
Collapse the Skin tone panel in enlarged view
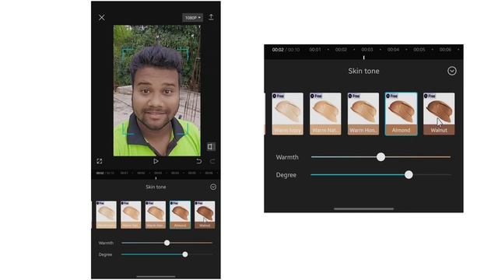pyautogui.click(x=452, y=71)
